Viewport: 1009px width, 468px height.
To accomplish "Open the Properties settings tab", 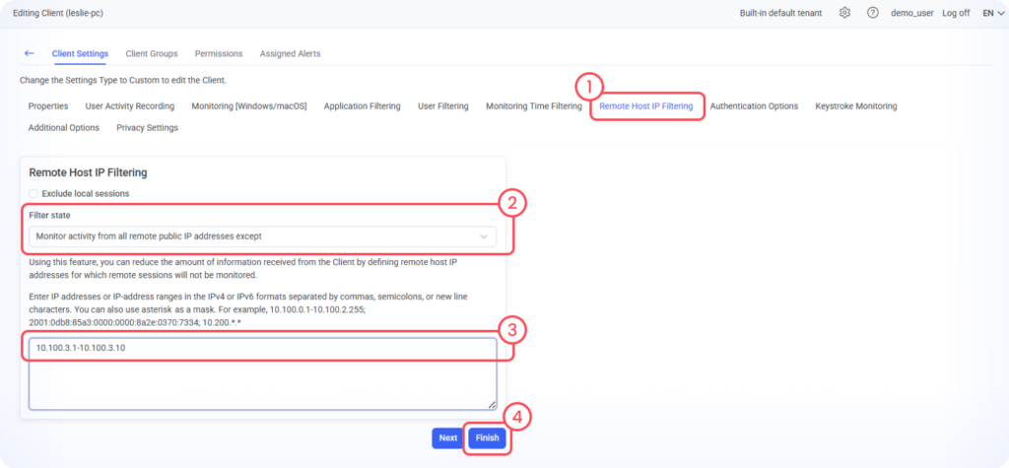I will click(48, 106).
